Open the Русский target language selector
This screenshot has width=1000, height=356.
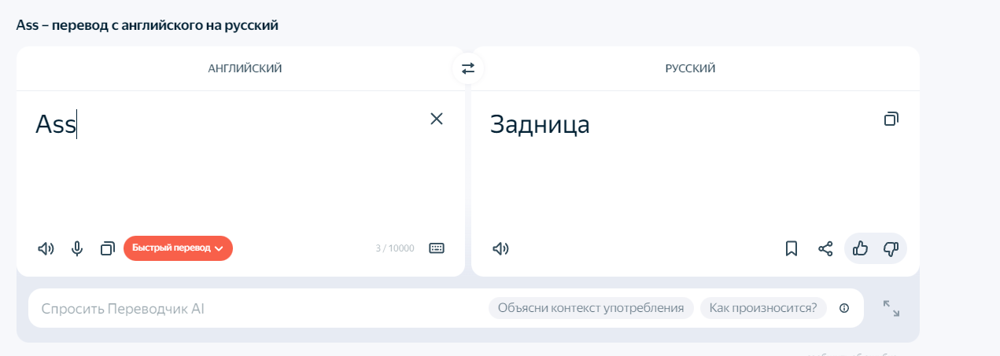click(x=690, y=68)
